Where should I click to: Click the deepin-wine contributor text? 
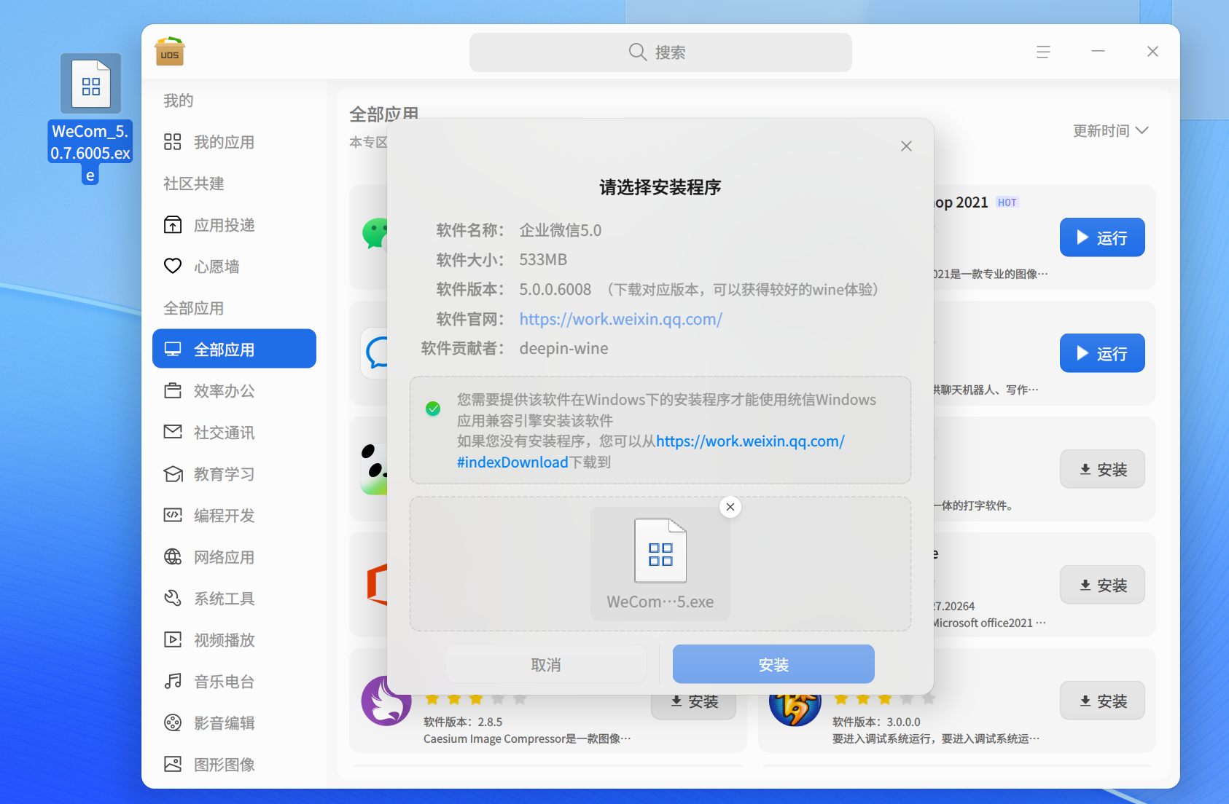[x=563, y=348]
